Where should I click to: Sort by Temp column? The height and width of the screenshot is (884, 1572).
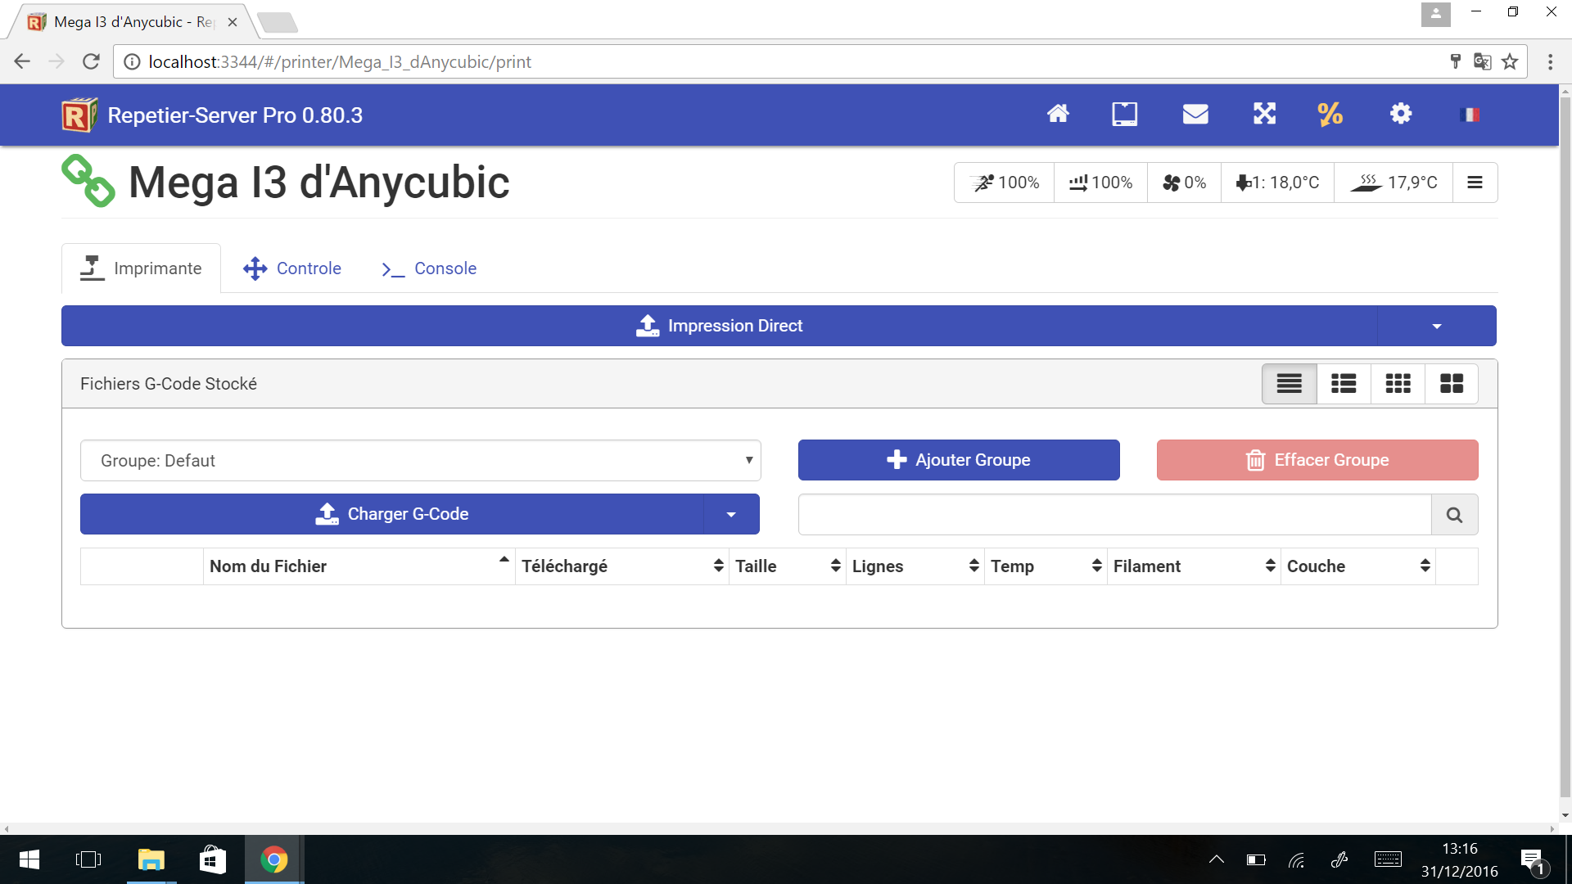coord(1046,566)
